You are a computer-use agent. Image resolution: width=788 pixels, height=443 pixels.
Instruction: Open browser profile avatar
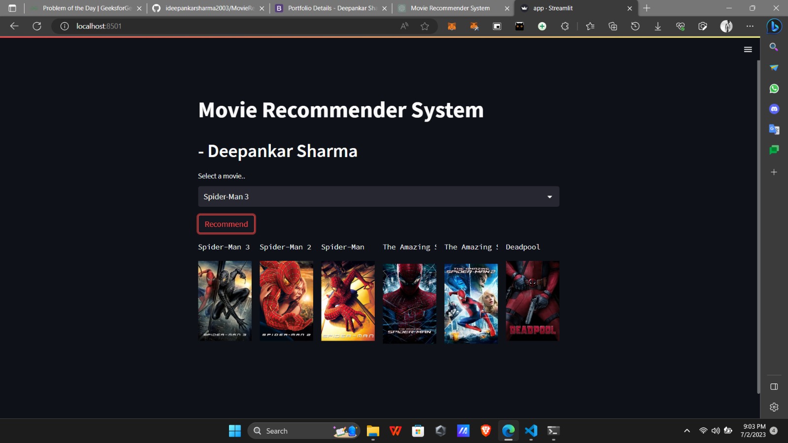[726, 26]
